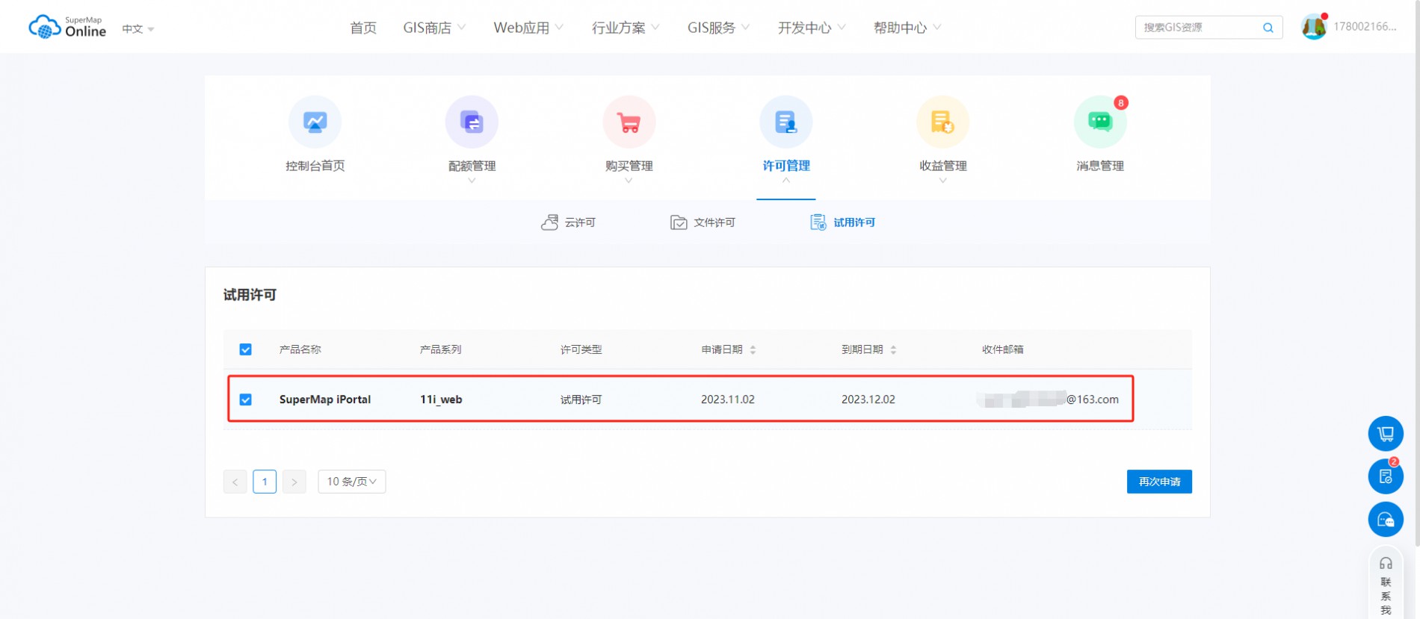Go to previous page arrow

(x=235, y=482)
